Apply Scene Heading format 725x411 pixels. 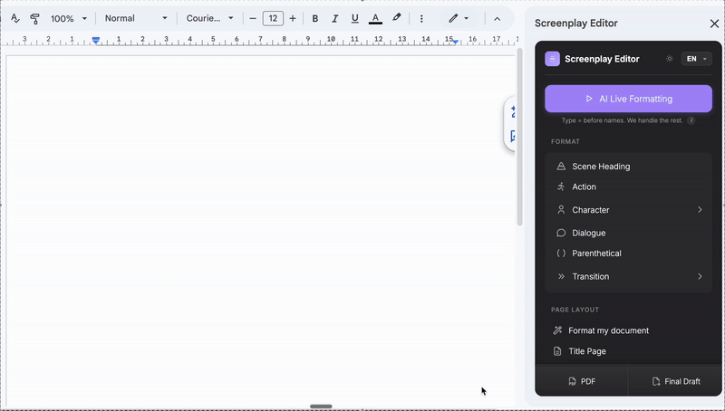point(628,167)
